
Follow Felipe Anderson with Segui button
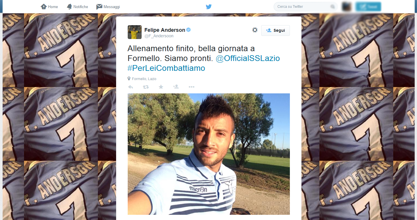coord(275,30)
